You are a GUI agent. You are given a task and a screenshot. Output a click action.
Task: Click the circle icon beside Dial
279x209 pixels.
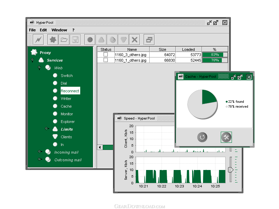pyautogui.click(x=55, y=83)
